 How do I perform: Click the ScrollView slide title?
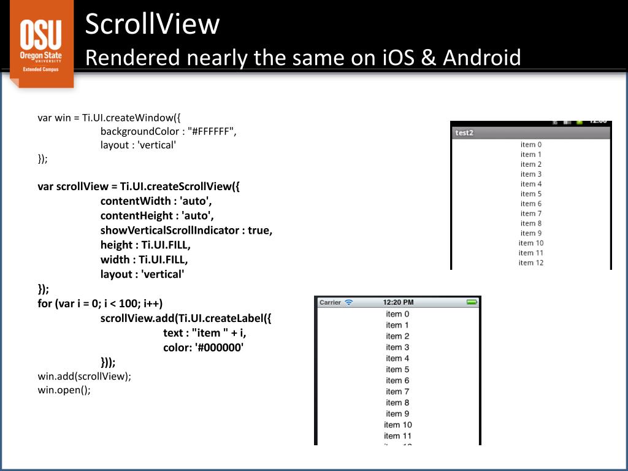[152, 24]
